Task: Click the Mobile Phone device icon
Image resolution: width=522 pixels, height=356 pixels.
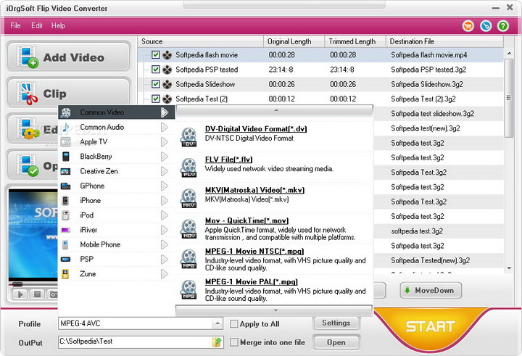Action: coord(65,245)
